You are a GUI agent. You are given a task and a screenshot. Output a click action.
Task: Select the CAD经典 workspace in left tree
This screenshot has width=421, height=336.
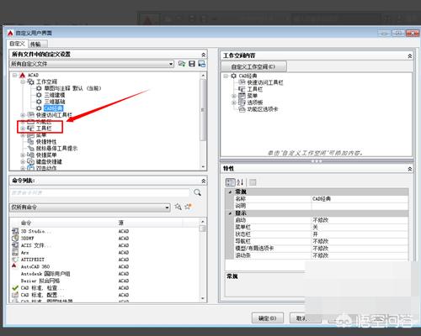[53, 108]
